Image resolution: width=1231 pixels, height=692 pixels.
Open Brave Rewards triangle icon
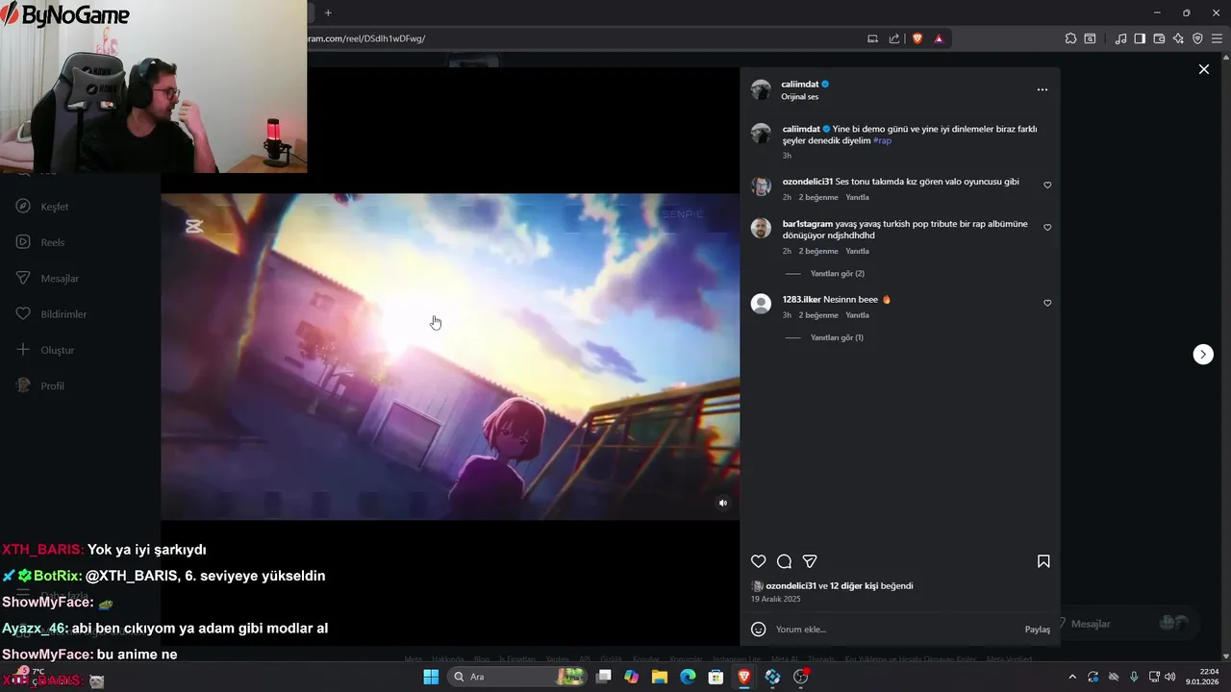(x=939, y=38)
